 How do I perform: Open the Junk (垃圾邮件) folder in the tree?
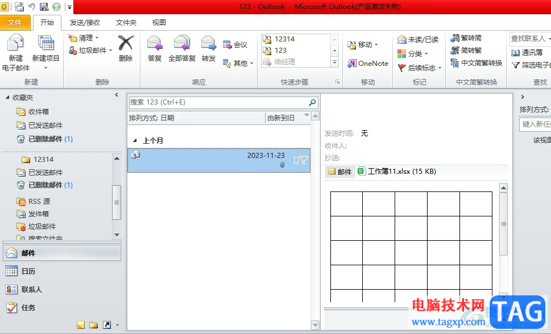pyautogui.click(x=36, y=227)
